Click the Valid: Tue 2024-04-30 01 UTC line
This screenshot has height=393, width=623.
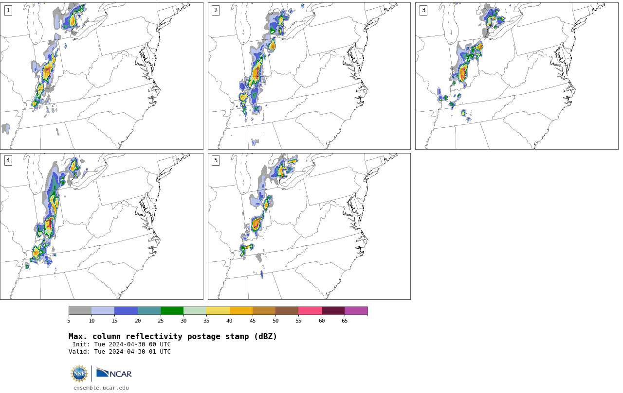(x=120, y=352)
